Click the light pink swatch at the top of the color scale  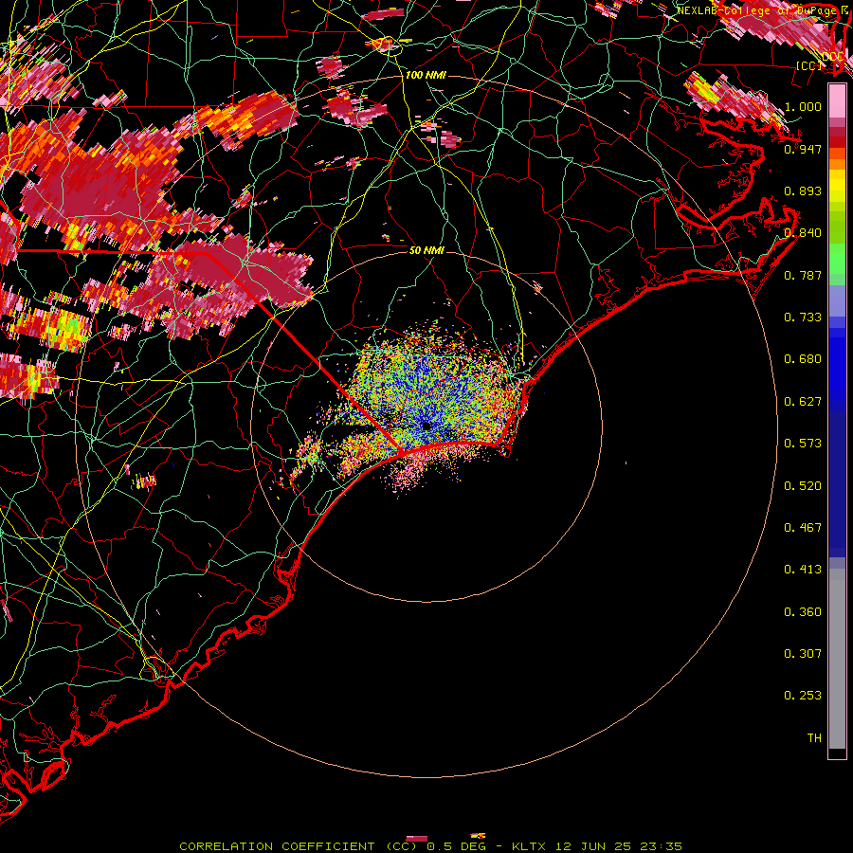[x=837, y=100]
